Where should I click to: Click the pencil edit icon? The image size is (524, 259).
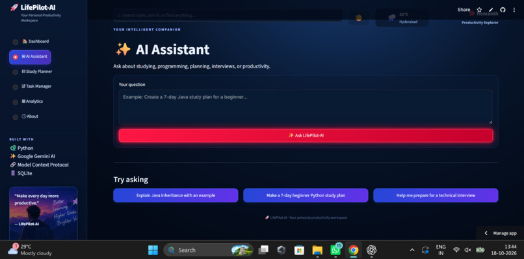click(491, 10)
